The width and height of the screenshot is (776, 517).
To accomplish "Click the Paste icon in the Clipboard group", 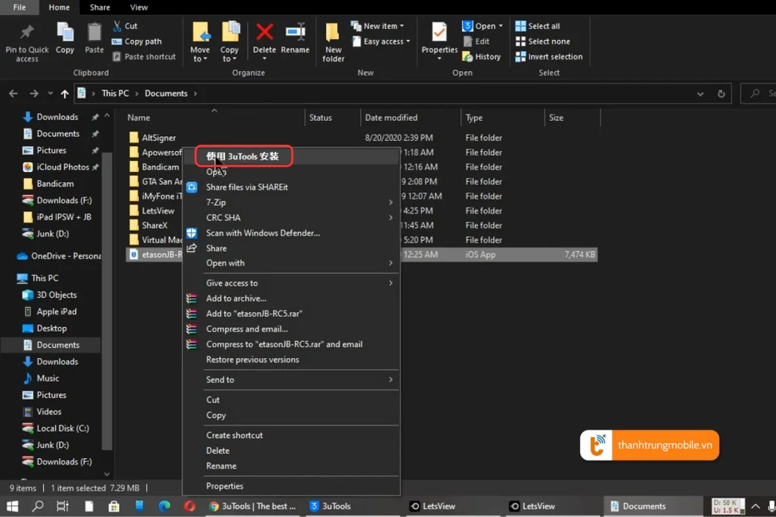I will click(94, 32).
